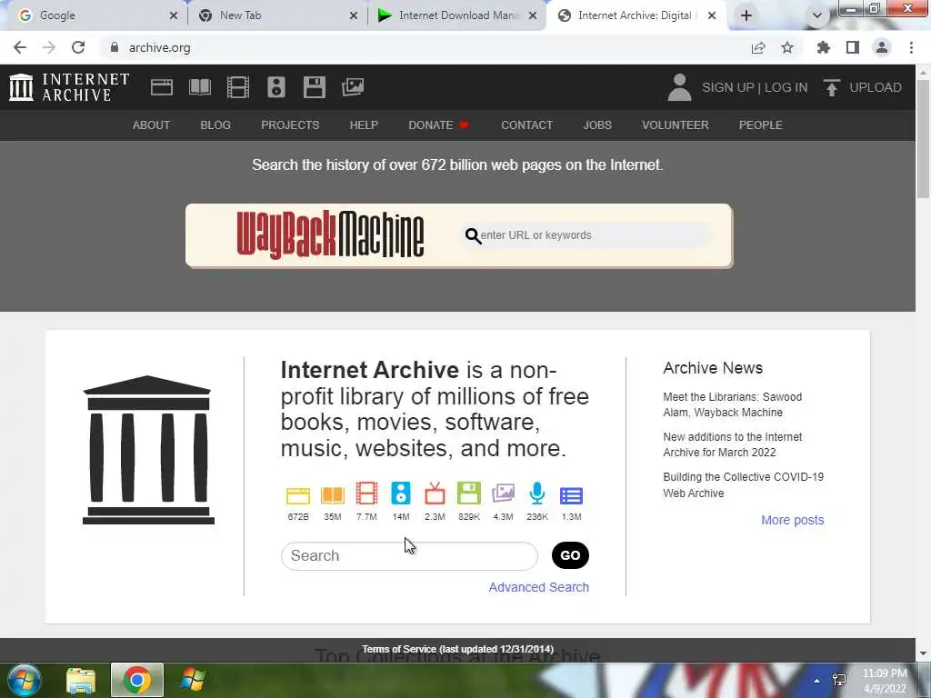Open the TV icon labeled 2.3M
The height and width of the screenshot is (698, 931).
point(435,494)
